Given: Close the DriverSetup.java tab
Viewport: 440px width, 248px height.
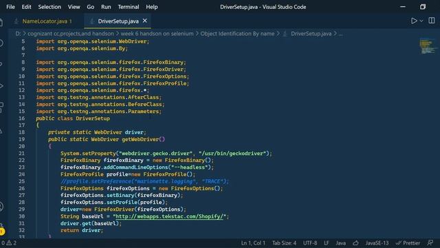Looking at the screenshot, I should pos(145,21).
